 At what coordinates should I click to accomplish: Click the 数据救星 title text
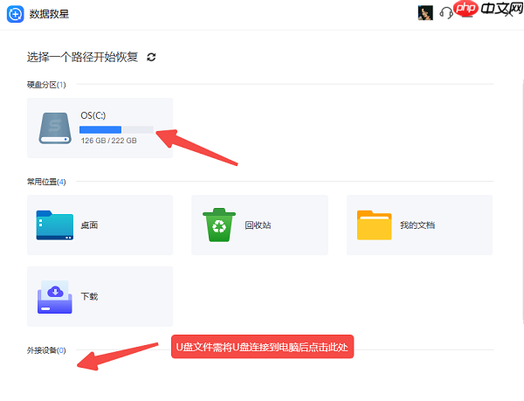click(48, 13)
